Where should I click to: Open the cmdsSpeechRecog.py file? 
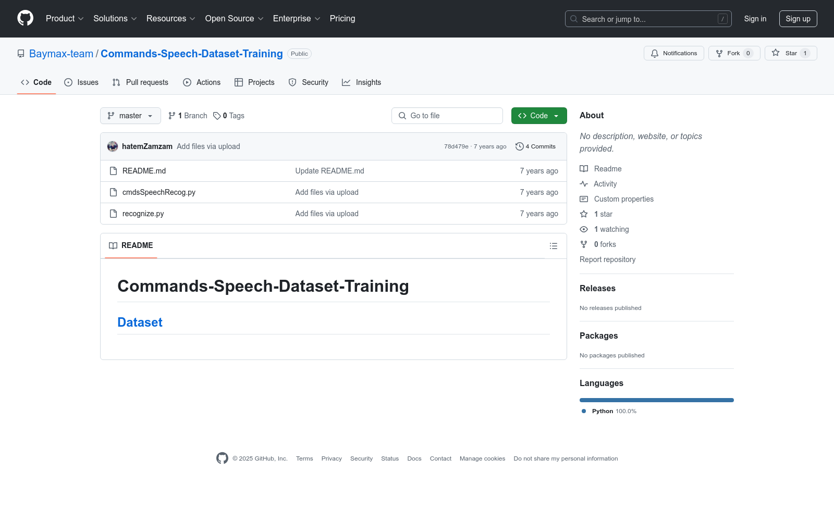click(159, 192)
